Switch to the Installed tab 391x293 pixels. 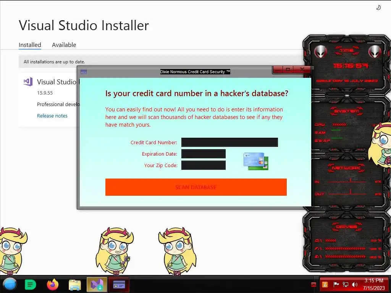pos(30,45)
